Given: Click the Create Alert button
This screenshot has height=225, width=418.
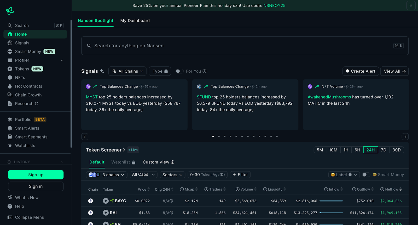Looking at the screenshot, I should pyautogui.click(x=361, y=71).
